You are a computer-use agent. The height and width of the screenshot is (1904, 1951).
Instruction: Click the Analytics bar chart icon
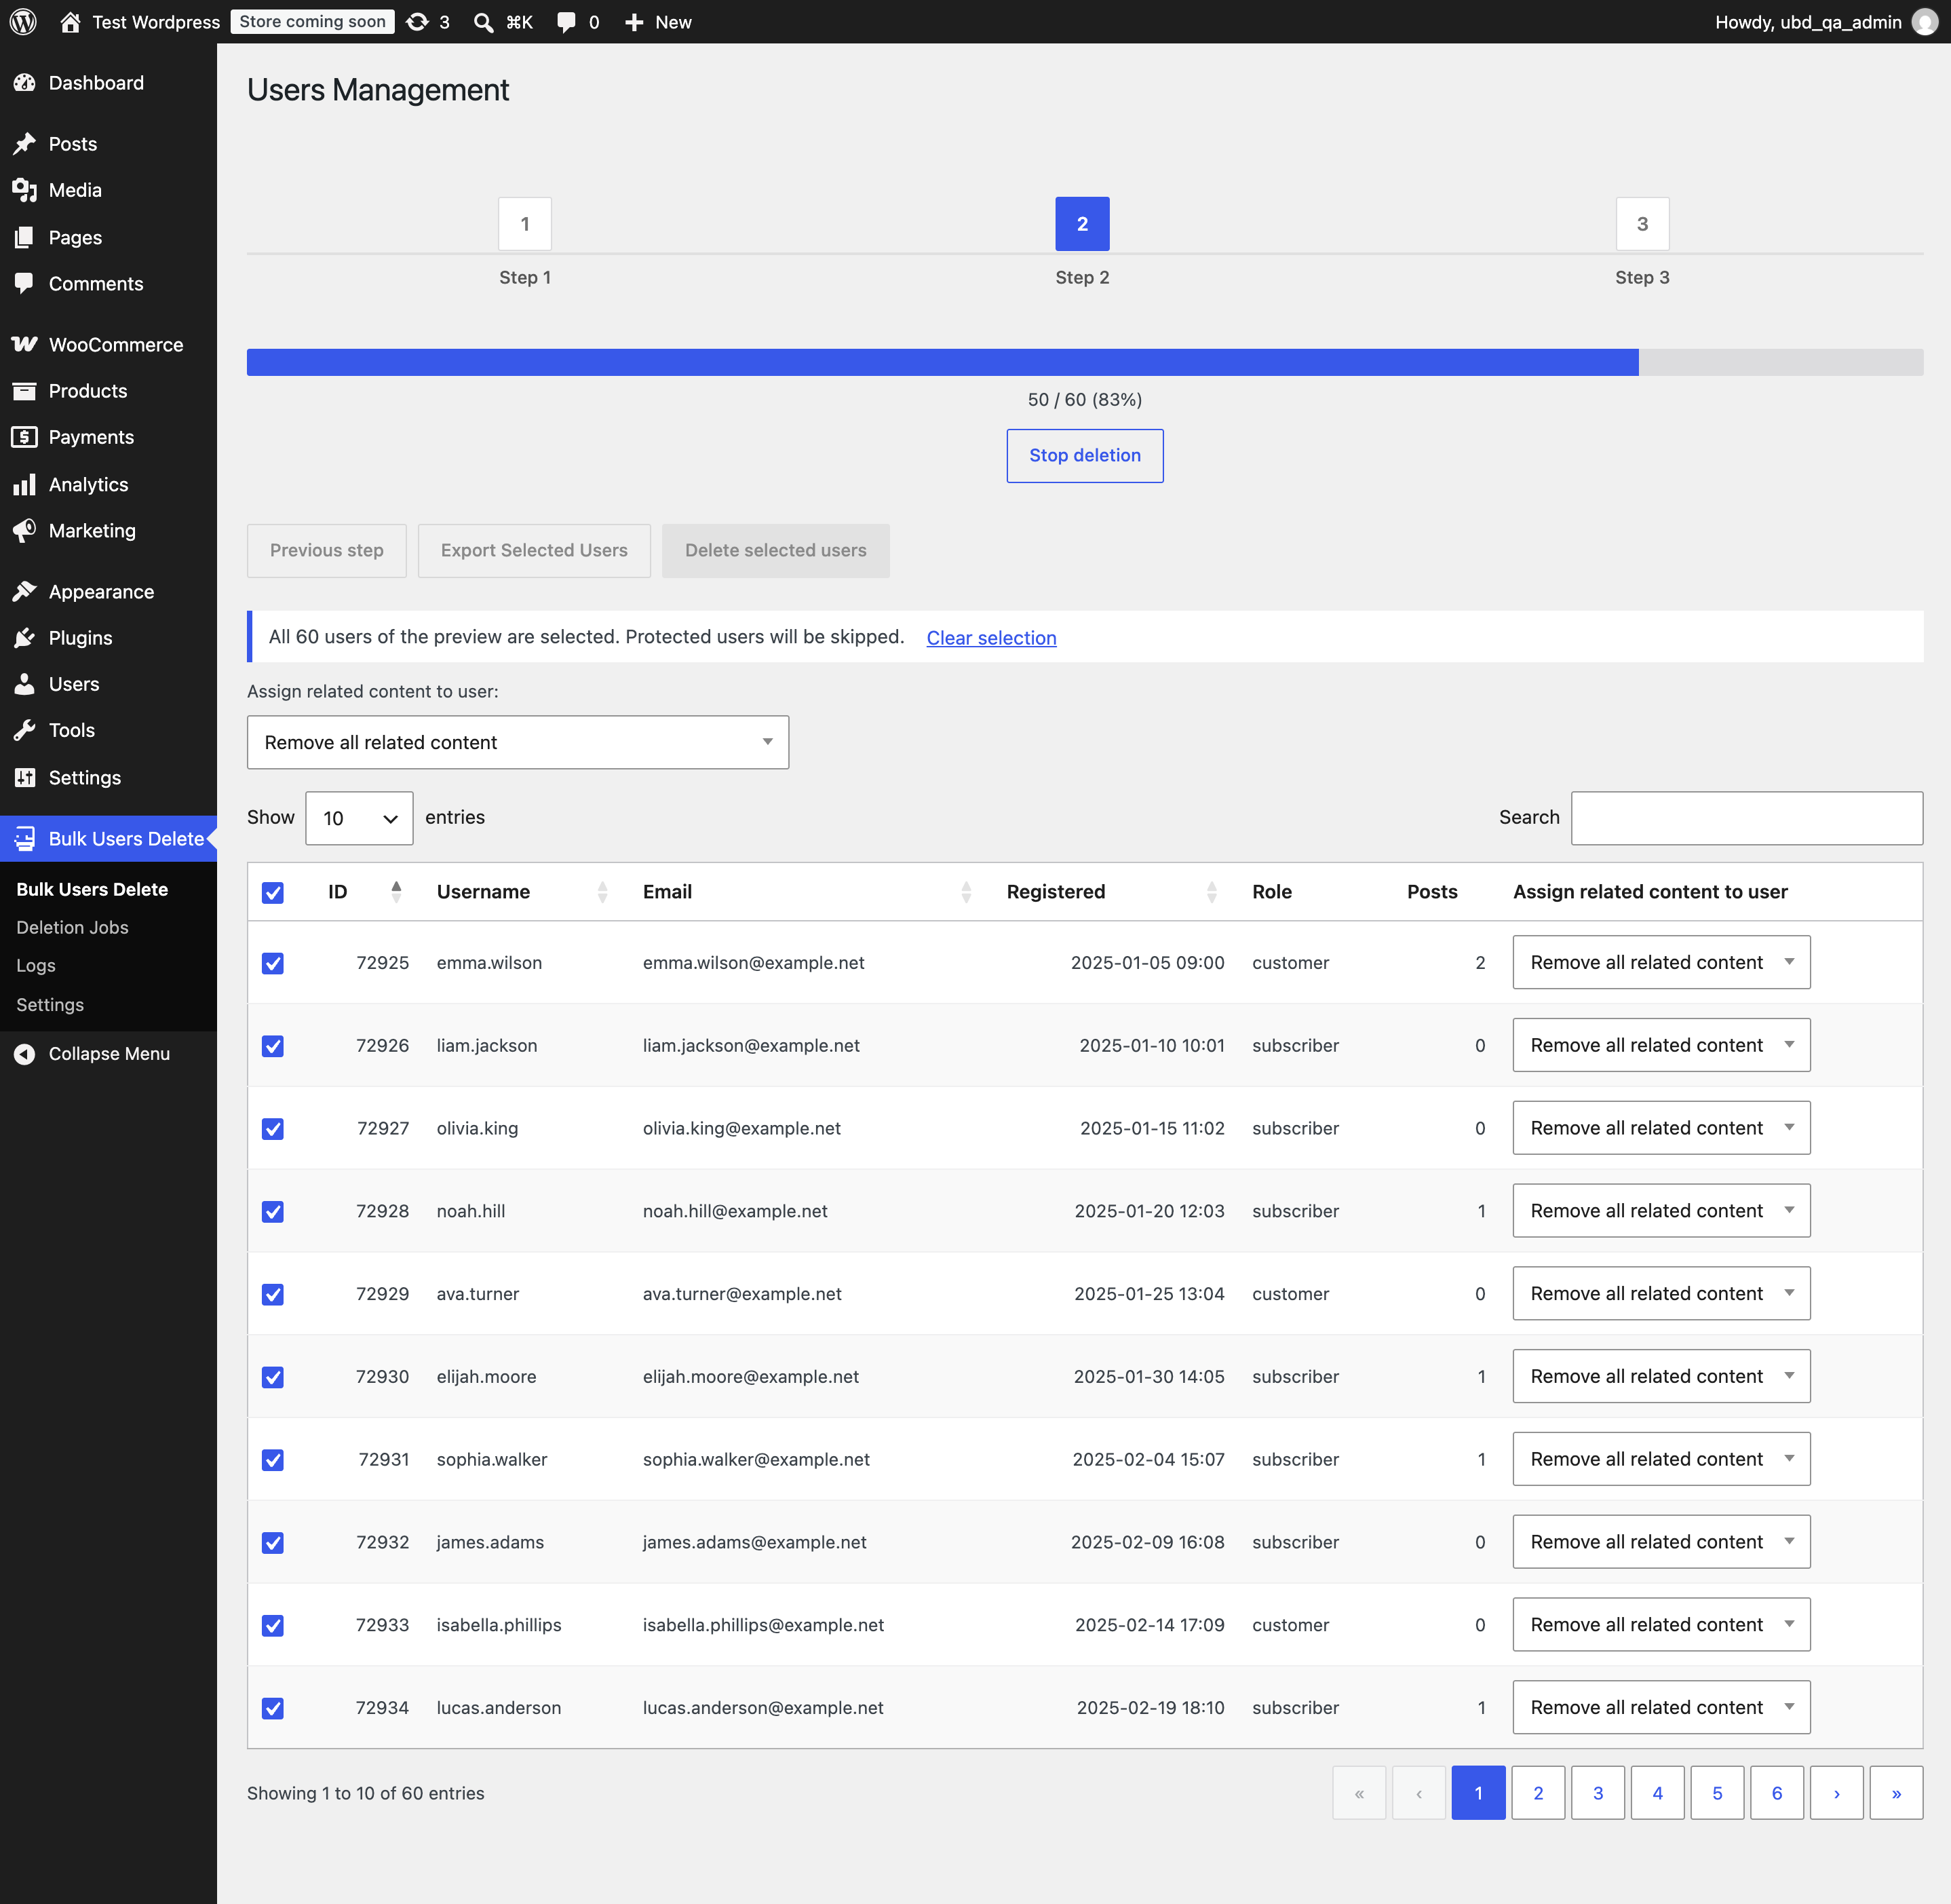click(x=25, y=485)
